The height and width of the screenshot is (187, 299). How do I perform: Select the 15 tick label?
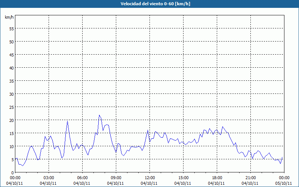[x=12, y=133]
